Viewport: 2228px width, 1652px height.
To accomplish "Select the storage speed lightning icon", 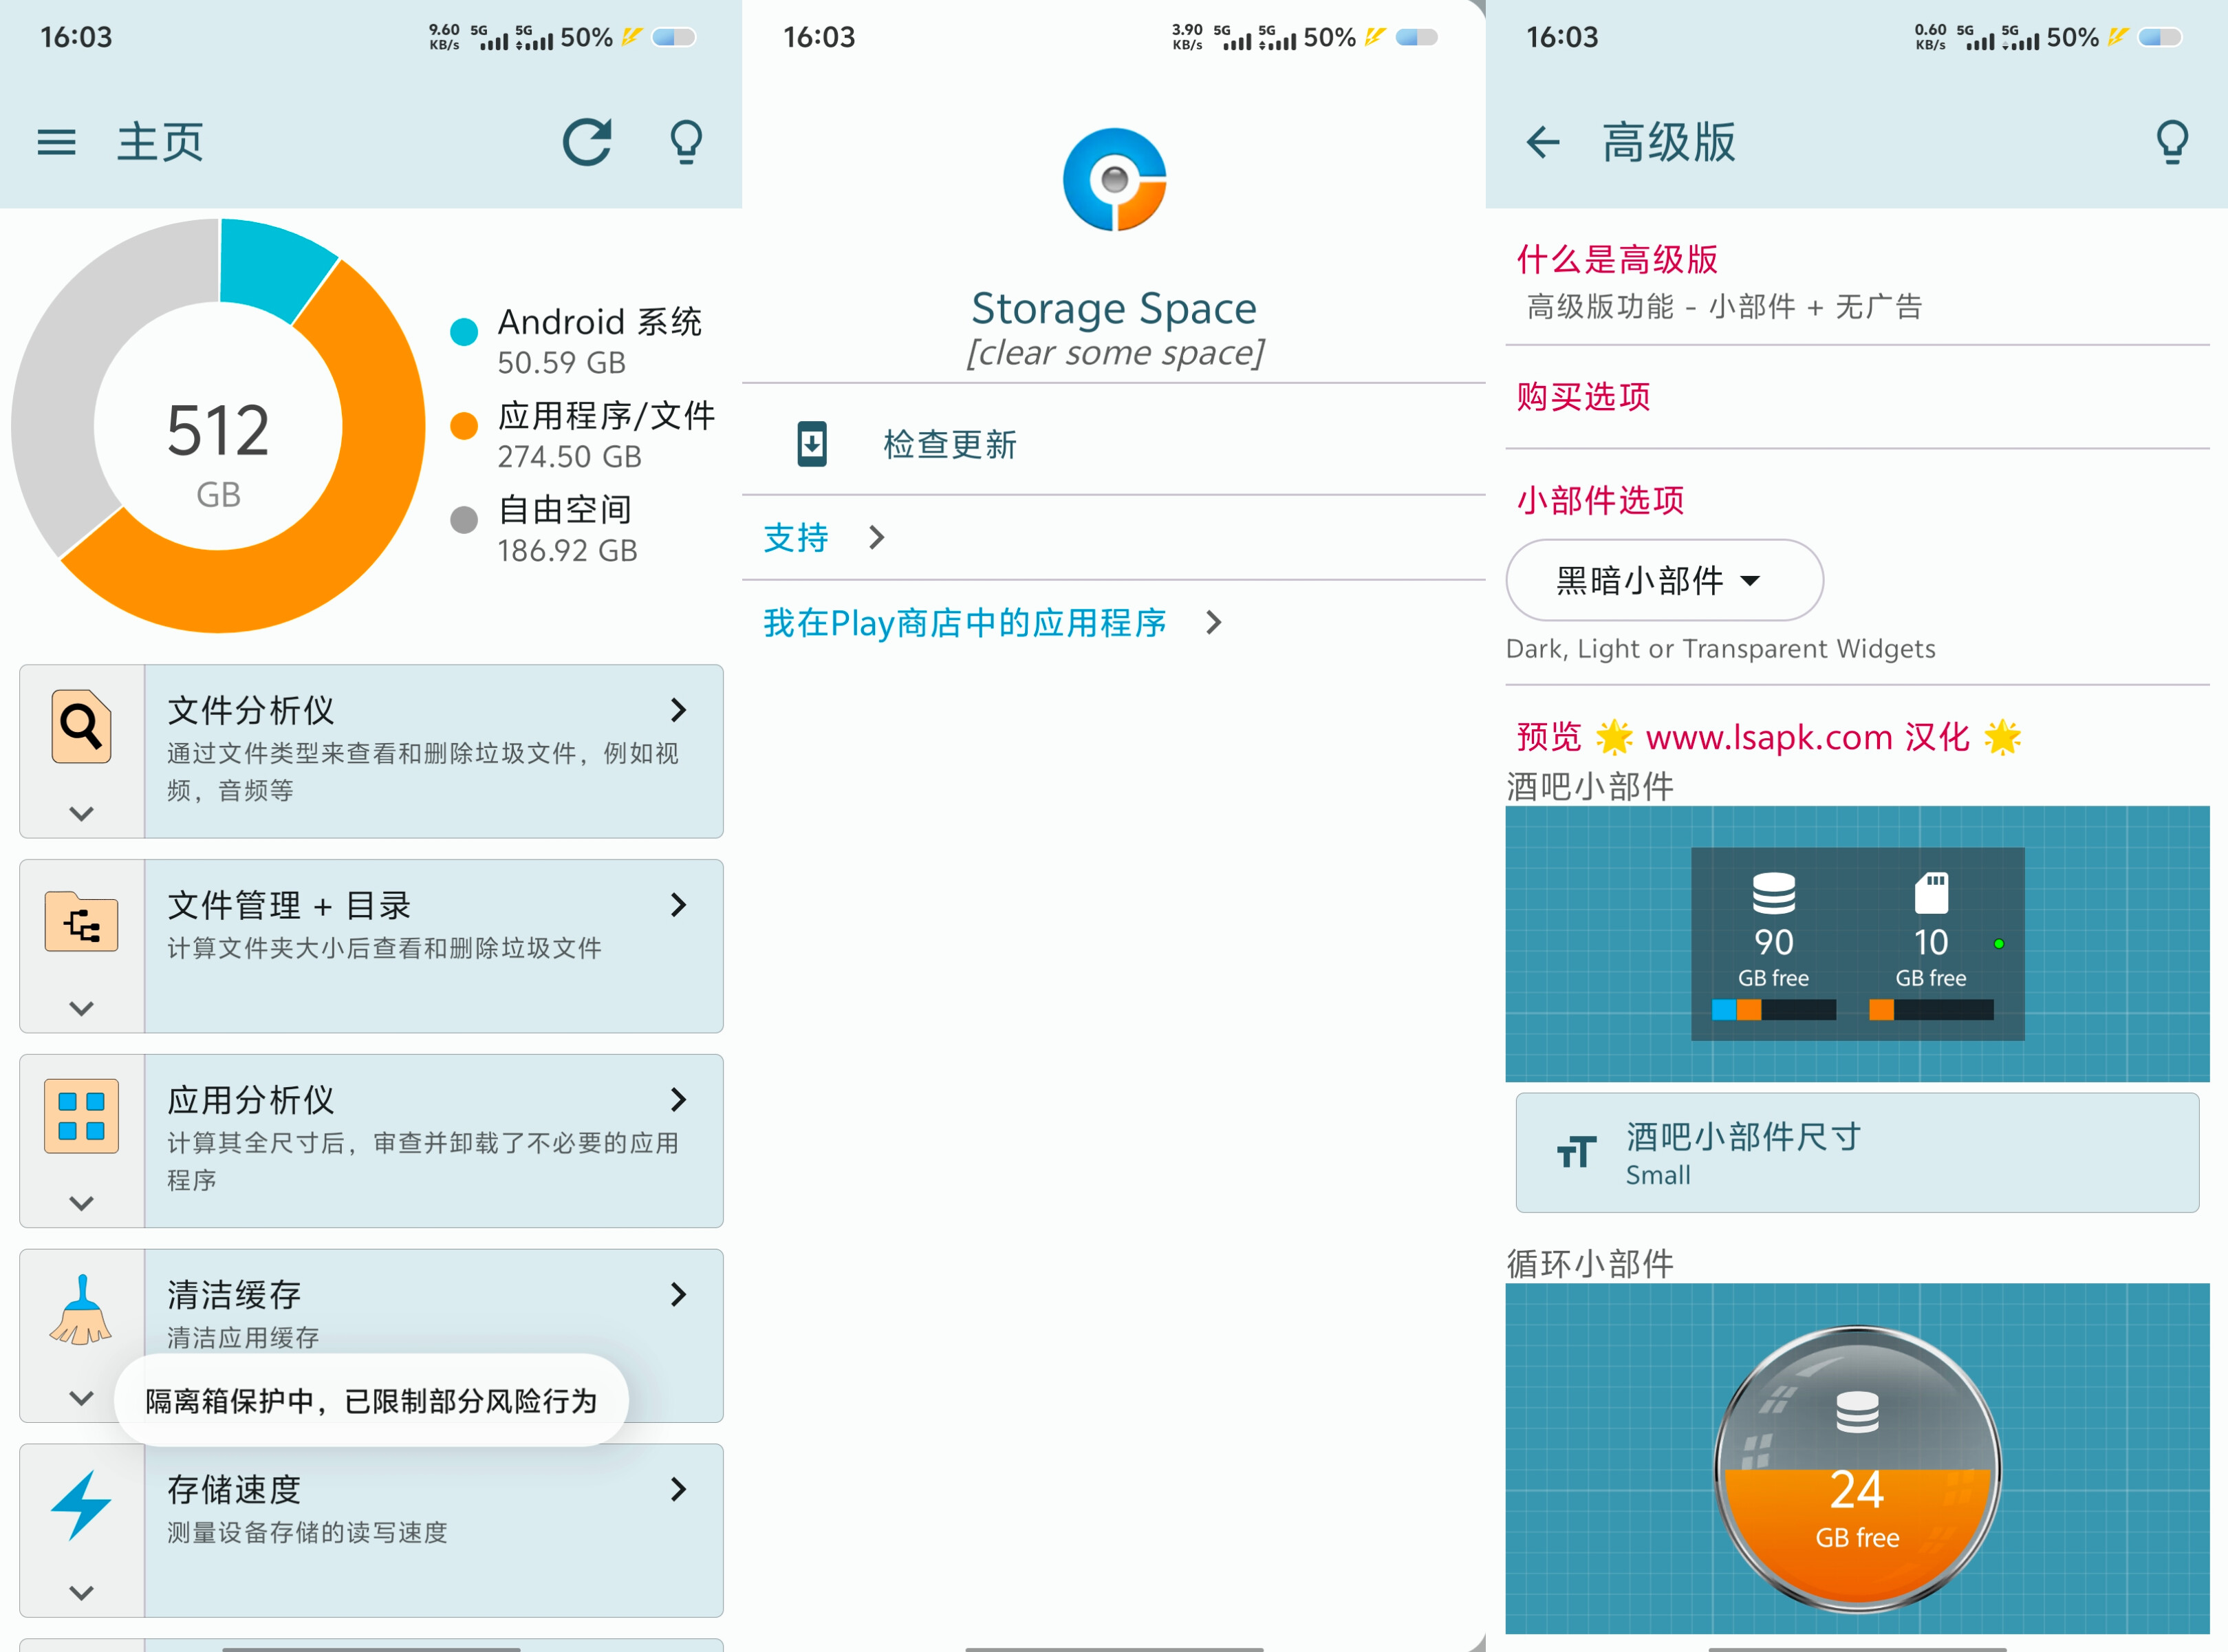I will tap(82, 1503).
